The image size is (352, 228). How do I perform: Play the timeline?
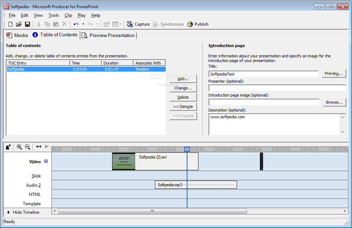point(47,146)
